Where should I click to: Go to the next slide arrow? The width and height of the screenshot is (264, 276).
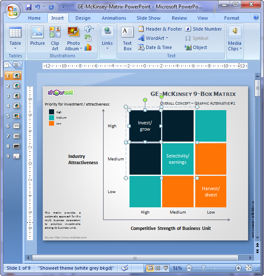click(257, 251)
